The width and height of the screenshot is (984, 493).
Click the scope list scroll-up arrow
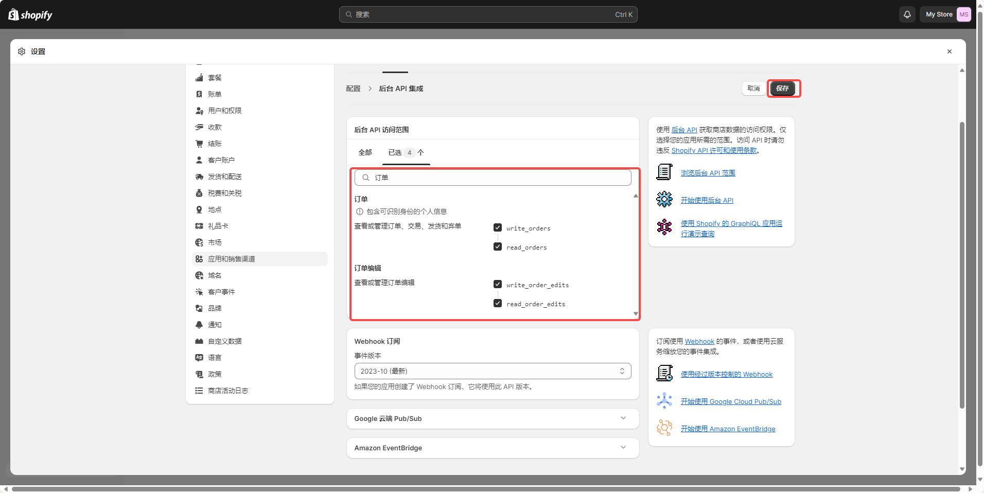[636, 196]
